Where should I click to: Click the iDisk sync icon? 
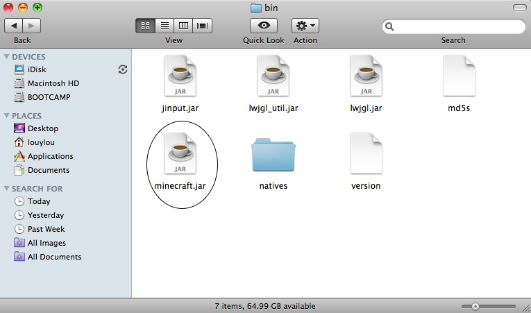click(123, 69)
